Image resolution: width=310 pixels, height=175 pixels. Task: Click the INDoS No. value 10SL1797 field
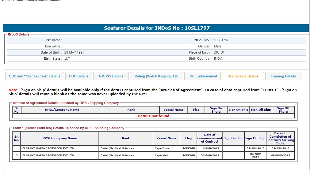[221, 40]
